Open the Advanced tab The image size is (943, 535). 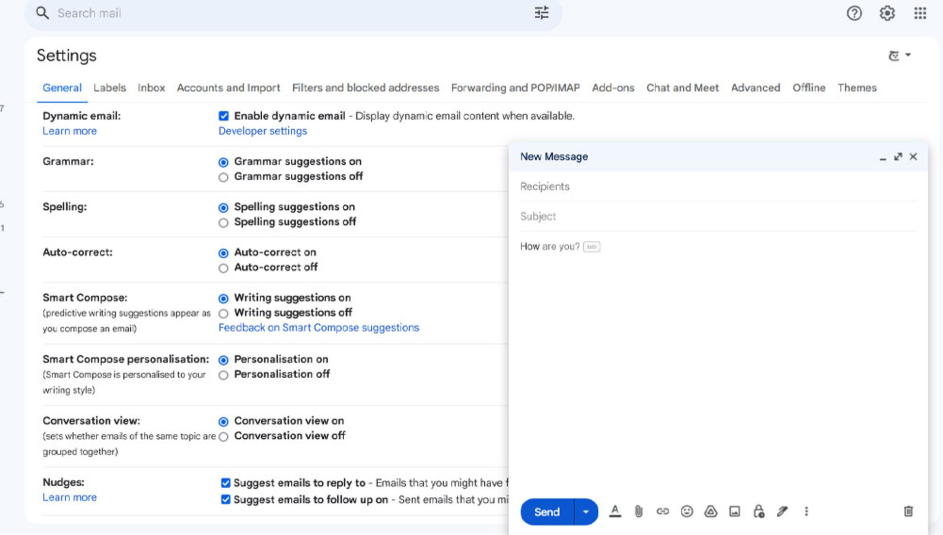(755, 88)
